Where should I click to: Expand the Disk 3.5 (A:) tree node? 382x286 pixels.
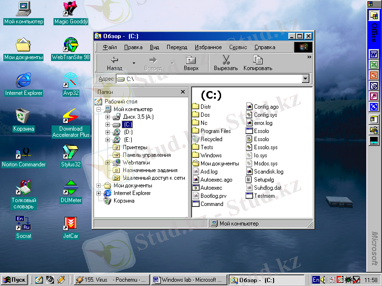coord(107,117)
